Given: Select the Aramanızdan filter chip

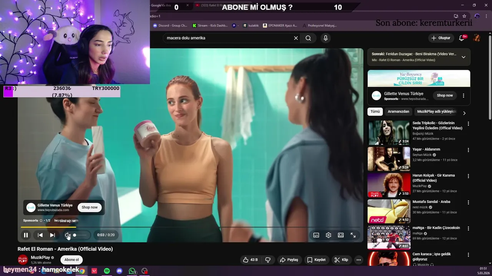Looking at the screenshot, I should tap(398, 112).
